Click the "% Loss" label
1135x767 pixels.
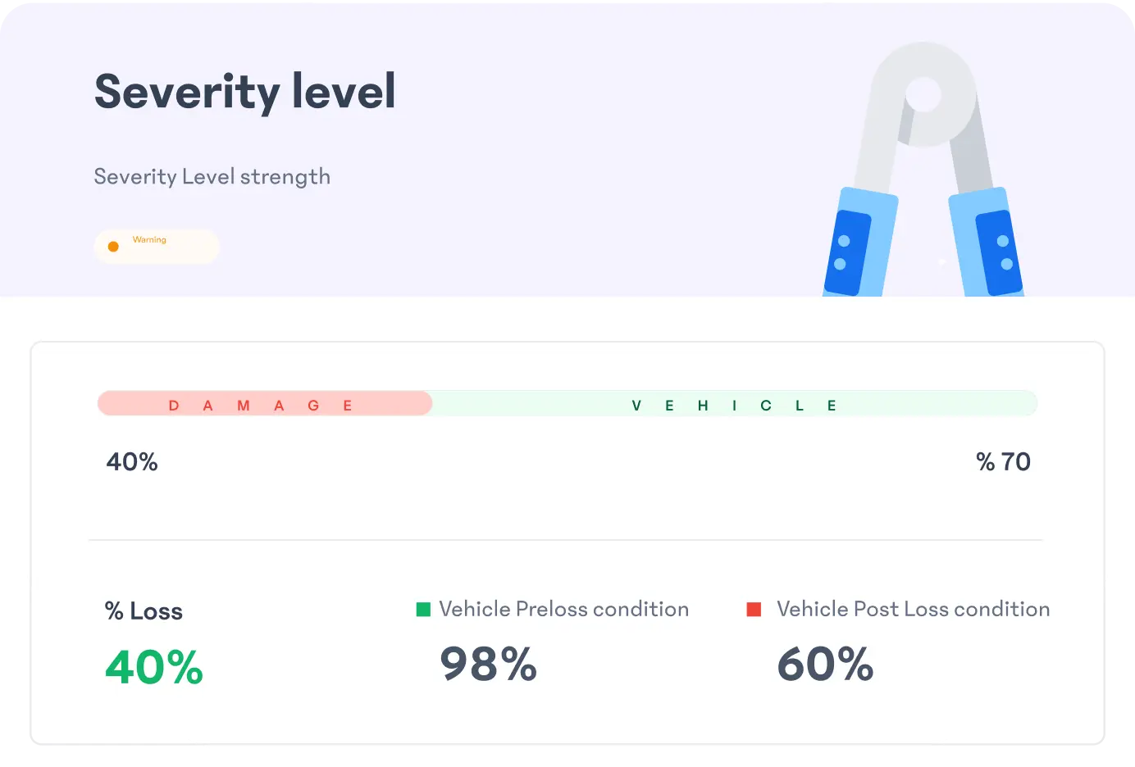click(x=144, y=611)
